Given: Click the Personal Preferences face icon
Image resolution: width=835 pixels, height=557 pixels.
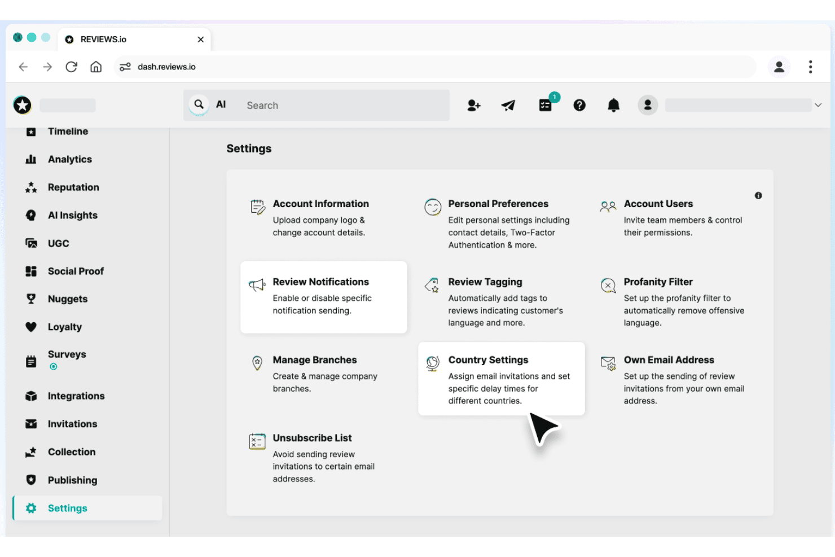Looking at the screenshot, I should pyautogui.click(x=433, y=207).
